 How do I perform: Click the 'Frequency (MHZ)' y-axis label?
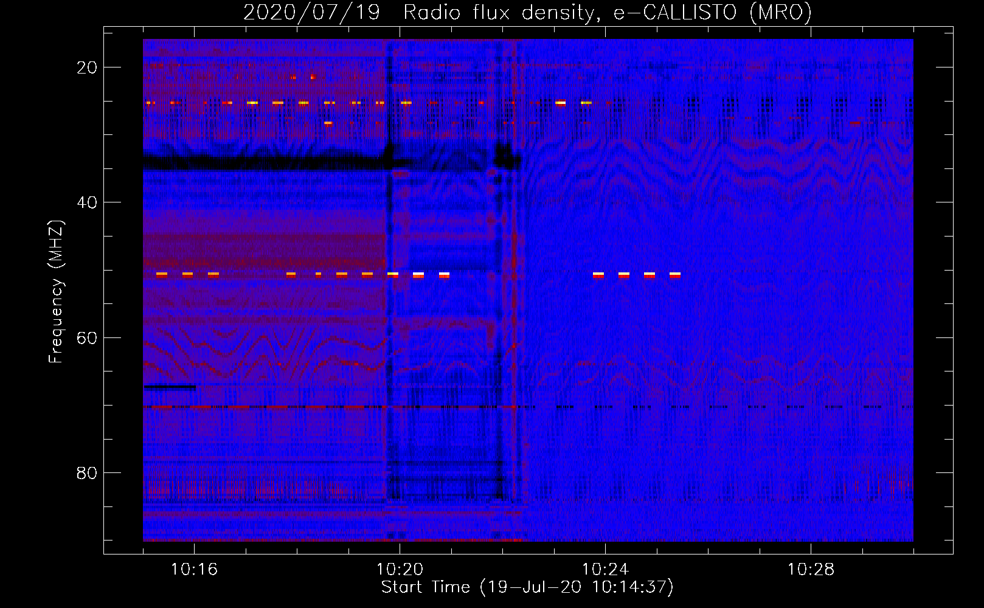[56, 291]
